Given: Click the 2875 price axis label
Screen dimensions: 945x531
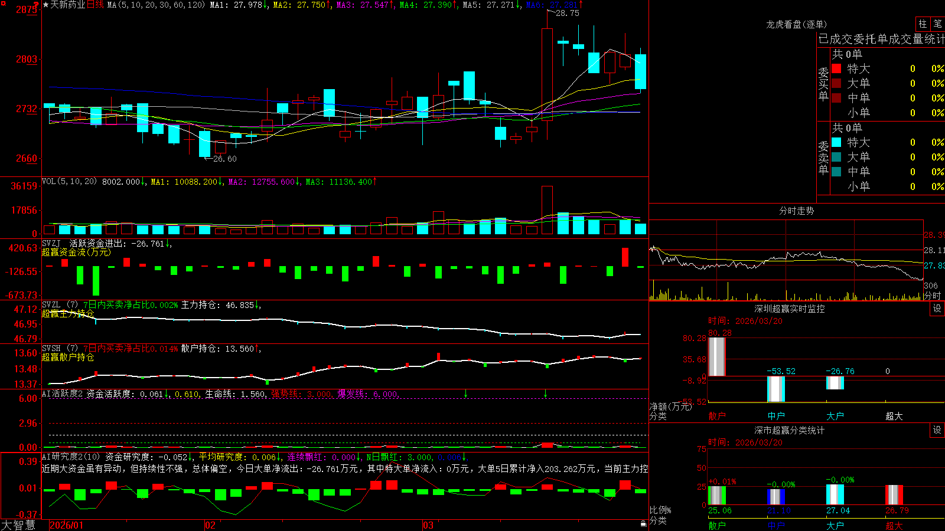Looking at the screenshot, I should 27,9.
